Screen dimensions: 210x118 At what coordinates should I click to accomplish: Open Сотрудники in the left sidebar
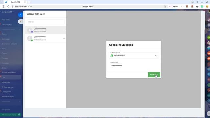point(6,92)
